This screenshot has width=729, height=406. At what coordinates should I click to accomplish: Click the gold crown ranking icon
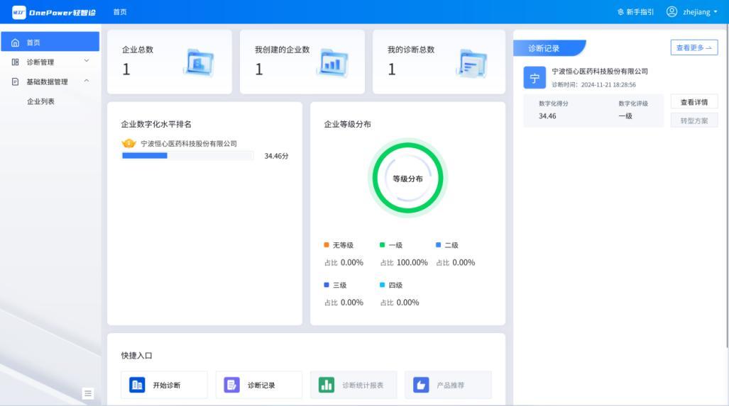(x=129, y=143)
